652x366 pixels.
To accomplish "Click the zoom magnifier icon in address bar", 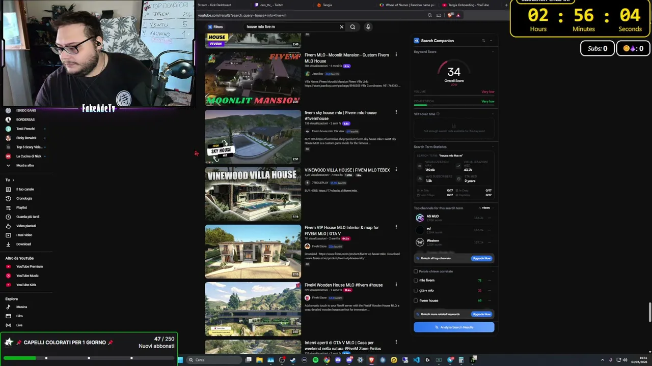I will tap(430, 15).
